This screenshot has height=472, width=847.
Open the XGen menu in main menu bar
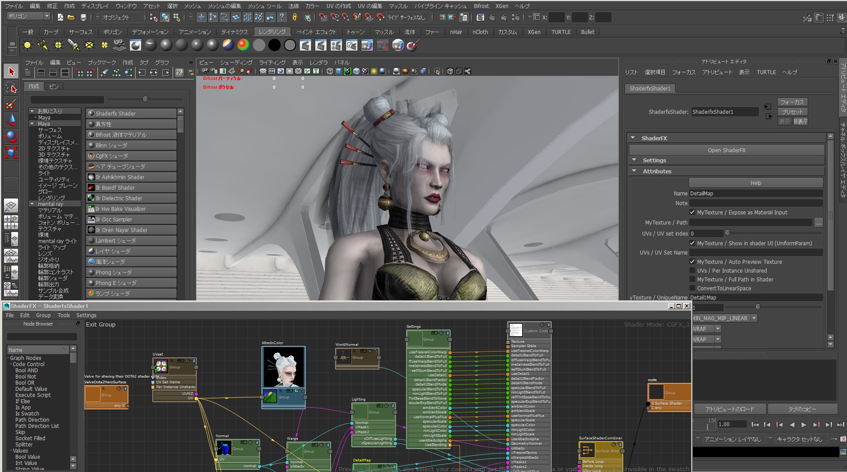(x=502, y=6)
